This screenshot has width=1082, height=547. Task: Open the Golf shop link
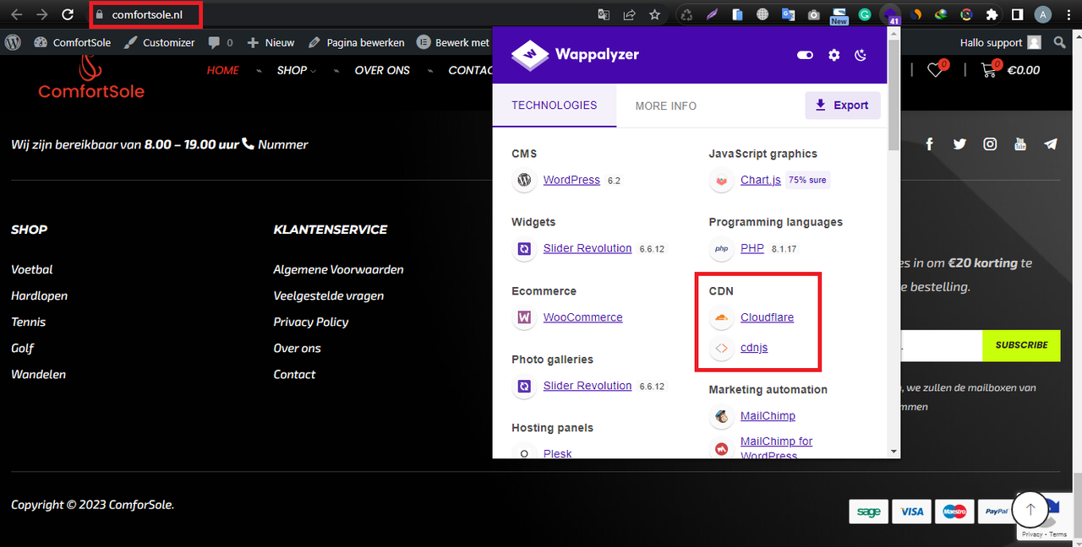[23, 348]
